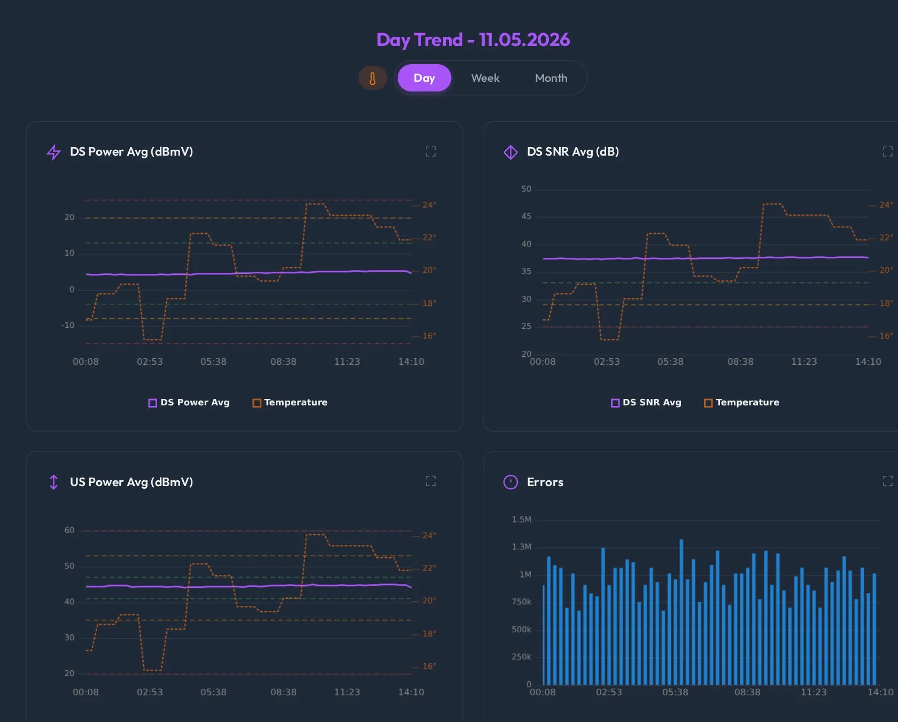898x722 pixels.
Task: Click the lightning bolt DS Power icon
Action: [53, 152]
